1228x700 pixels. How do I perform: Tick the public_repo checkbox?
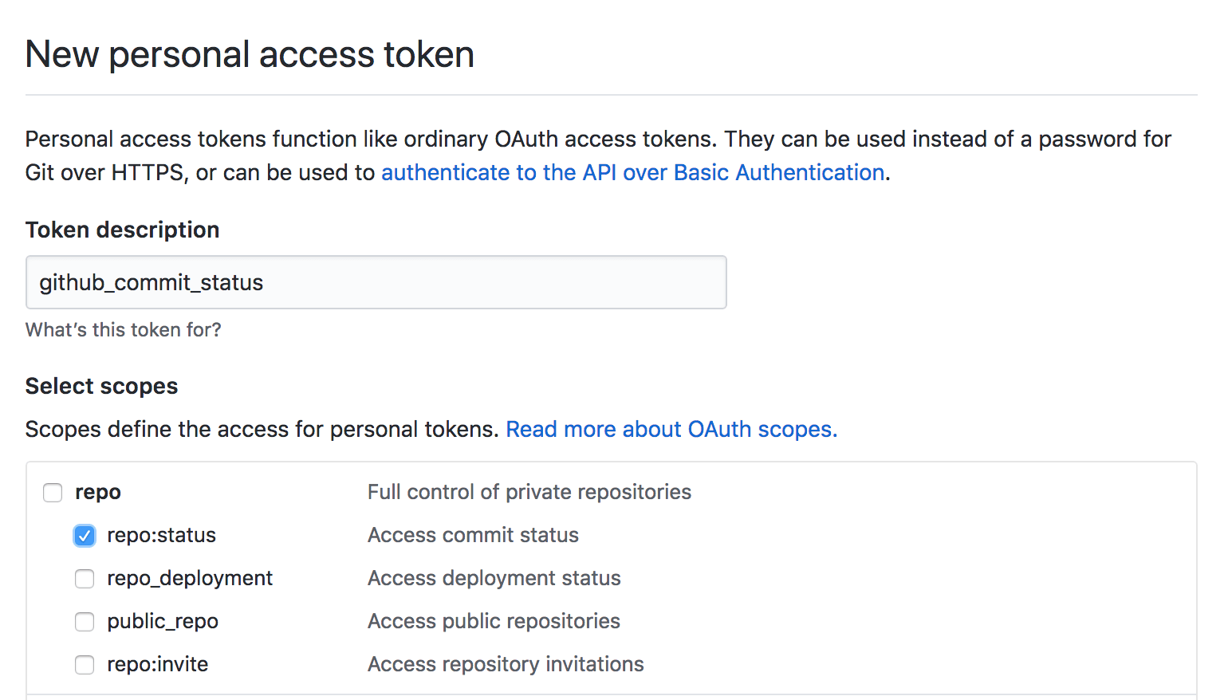[85, 622]
